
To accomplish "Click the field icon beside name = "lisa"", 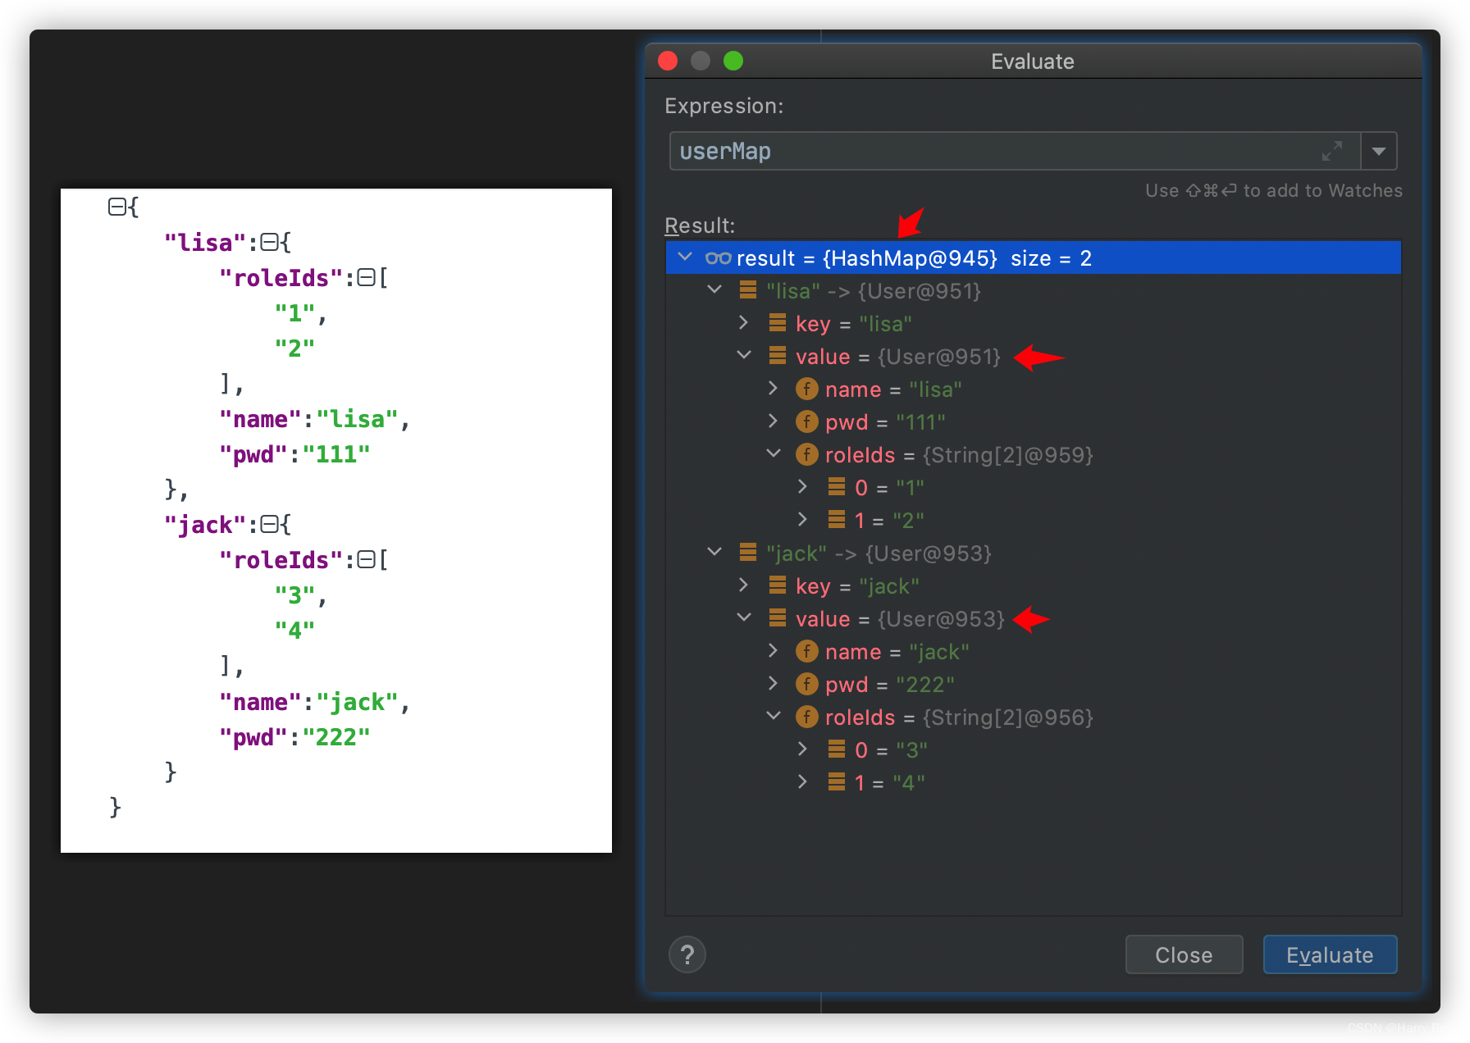I will pos(807,389).
